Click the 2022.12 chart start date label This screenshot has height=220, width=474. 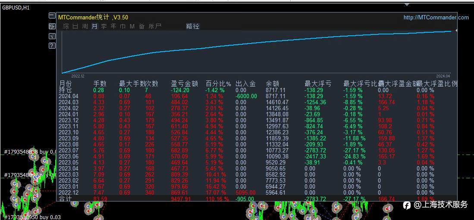[78, 76]
